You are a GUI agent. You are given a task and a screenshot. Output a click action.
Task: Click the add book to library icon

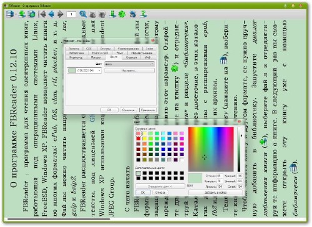[22, 14]
